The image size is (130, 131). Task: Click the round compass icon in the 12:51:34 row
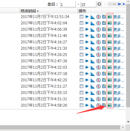tap(99, 17)
